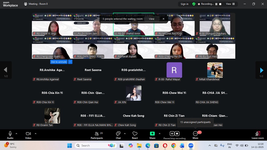Expand the video options chevron

[x=36, y=134]
